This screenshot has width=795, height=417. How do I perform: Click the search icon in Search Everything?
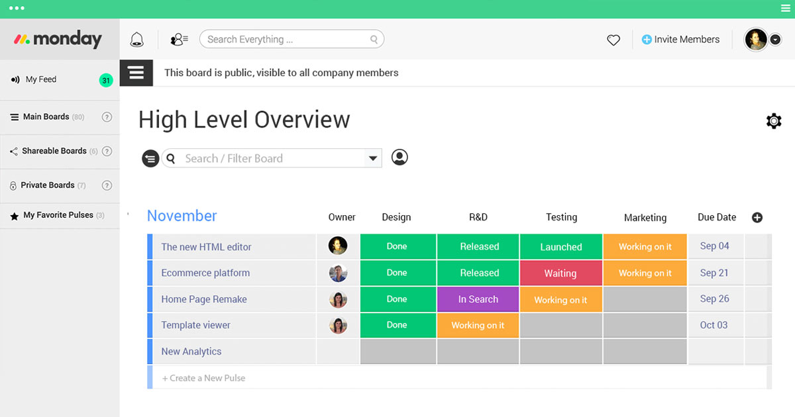[x=374, y=40]
